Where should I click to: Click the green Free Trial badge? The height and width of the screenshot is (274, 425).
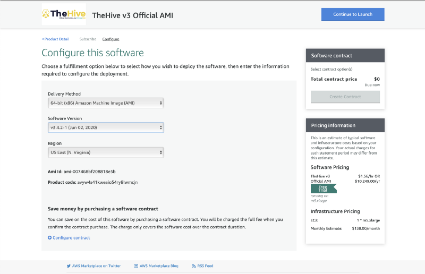pyautogui.click(x=323, y=188)
